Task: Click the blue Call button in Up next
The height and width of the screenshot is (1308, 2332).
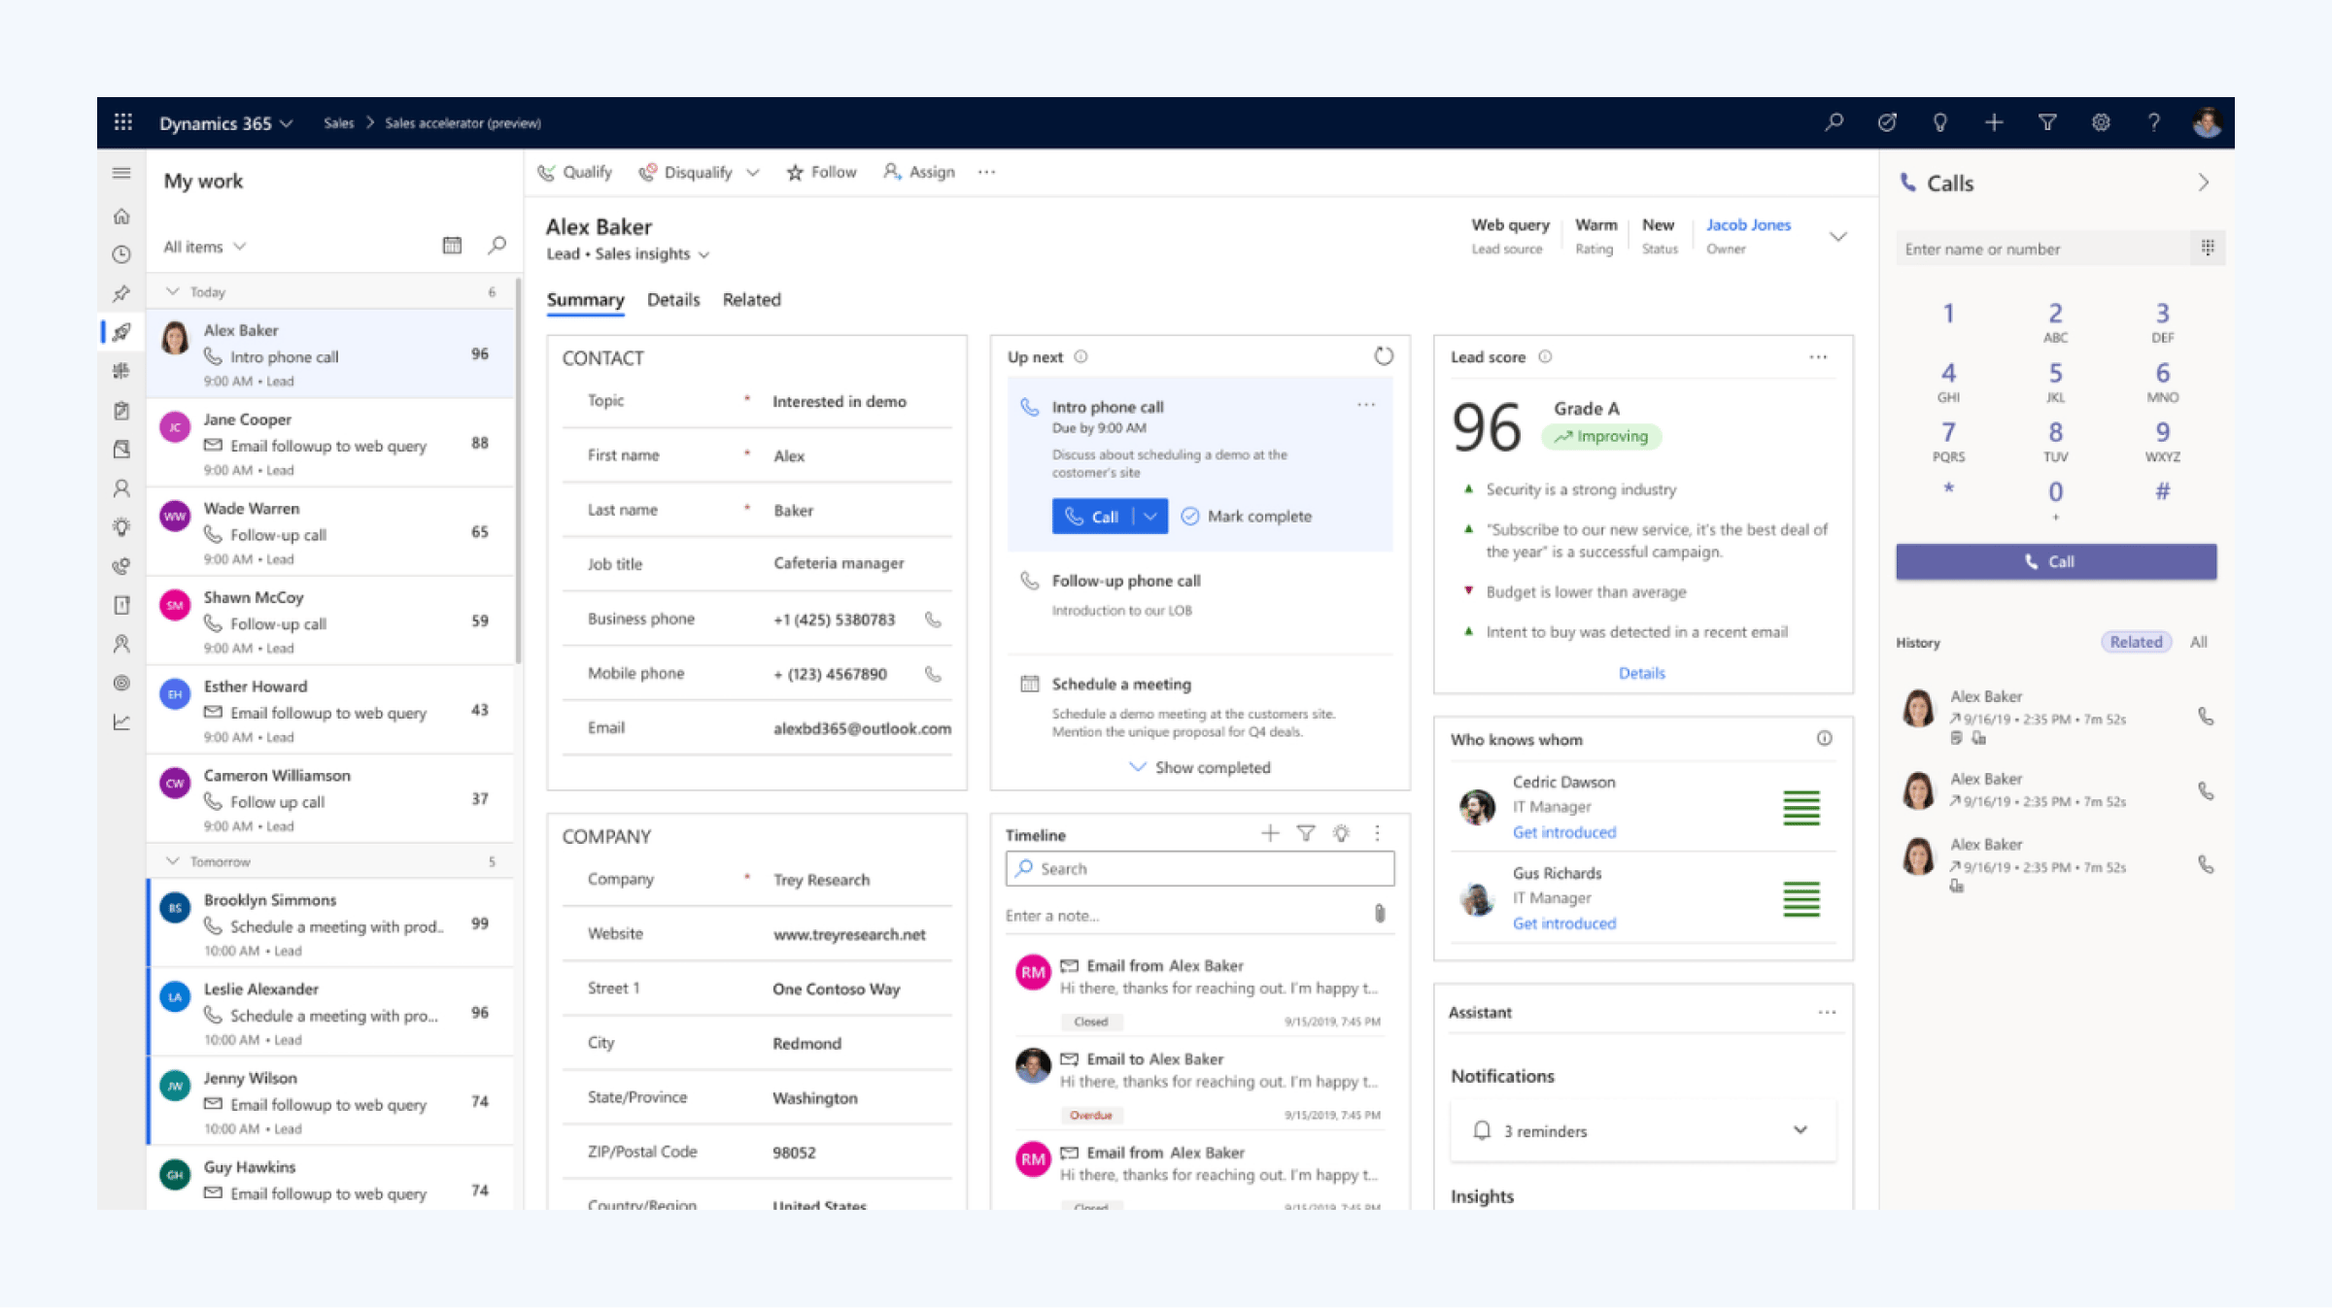Action: 1092,516
